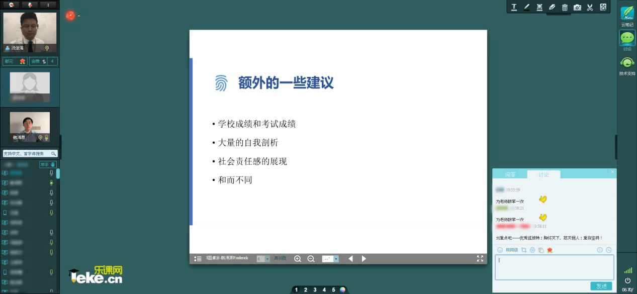Take a screenshot with the camera icon
Viewport: 637px width, 294px height.
pyautogui.click(x=577, y=7)
